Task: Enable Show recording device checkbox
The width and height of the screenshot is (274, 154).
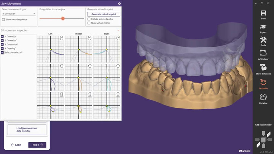Action: (x=3, y=19)
